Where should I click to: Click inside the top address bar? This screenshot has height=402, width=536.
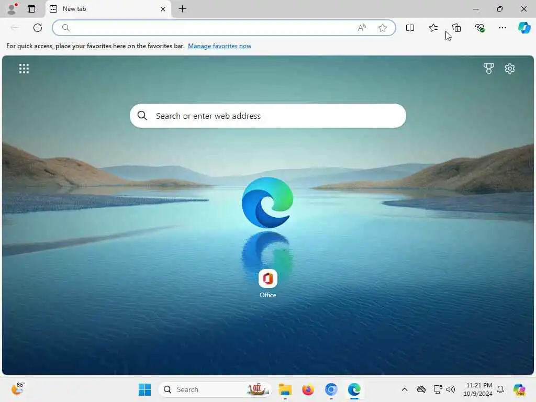click(224, 28)
